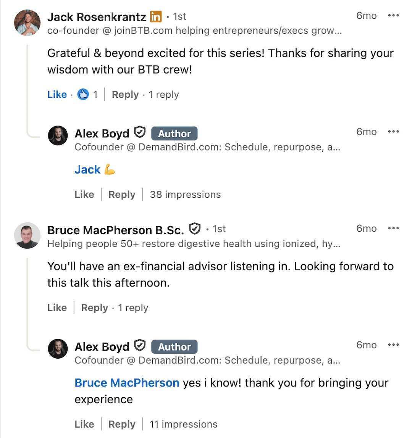Click the verified shield beside Bruce MacPherson B.Sc.
The width and height of the screenshot is (420, 438).
pyautogui.click(x=195, y=229)
